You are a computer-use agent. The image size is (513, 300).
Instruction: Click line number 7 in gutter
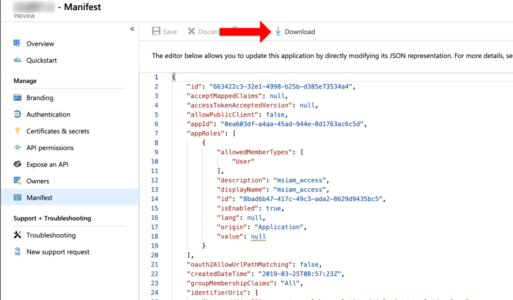click(157, 133)
